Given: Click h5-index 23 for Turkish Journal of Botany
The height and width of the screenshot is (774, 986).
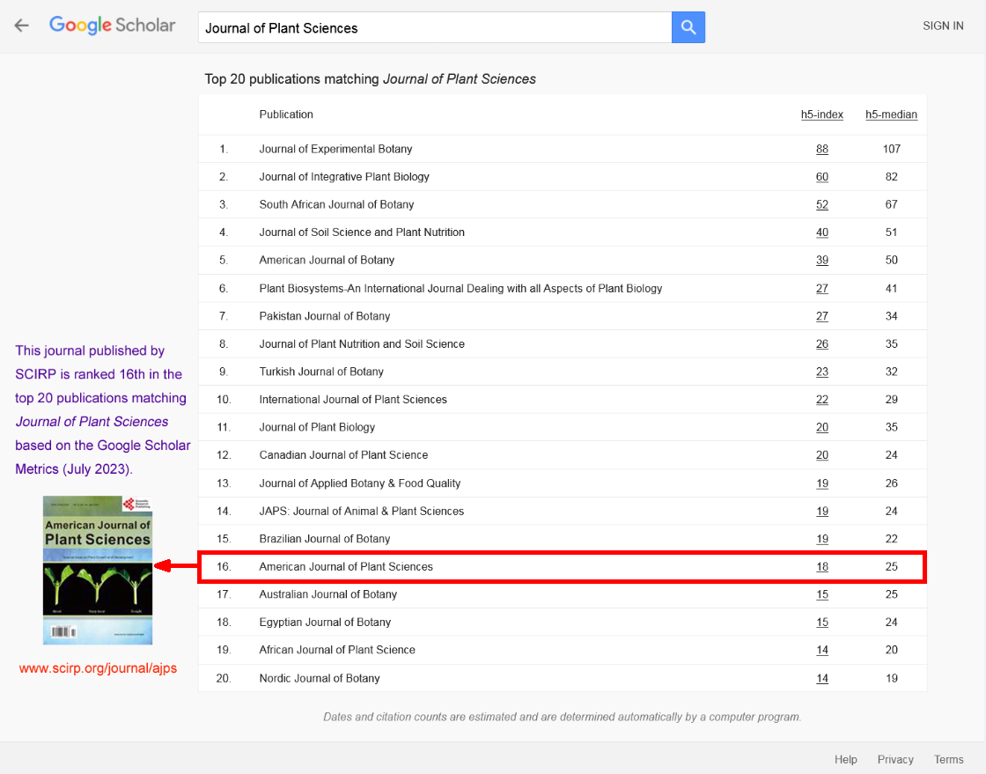Looking at the screenshot, I should 821,372.
